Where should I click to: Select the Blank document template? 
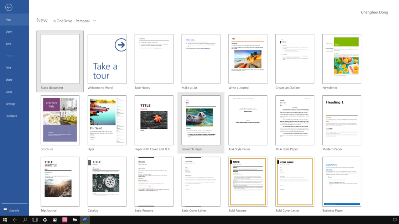pos(60,59)
